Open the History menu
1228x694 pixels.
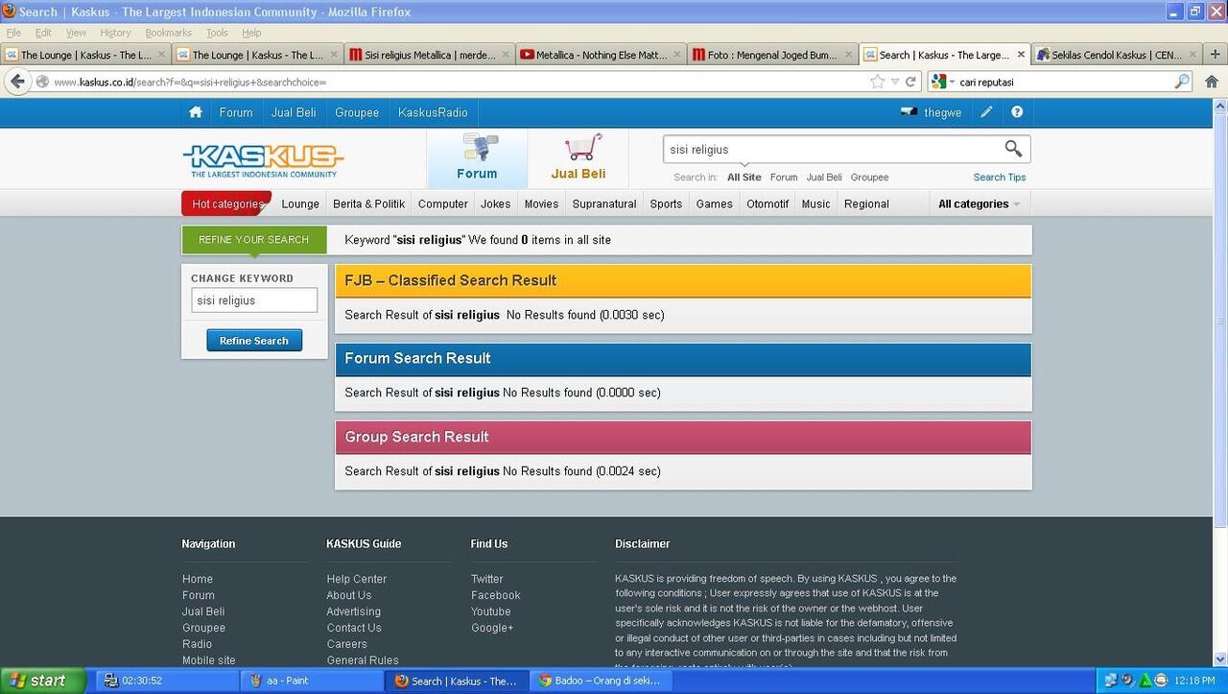click(115, 33)
